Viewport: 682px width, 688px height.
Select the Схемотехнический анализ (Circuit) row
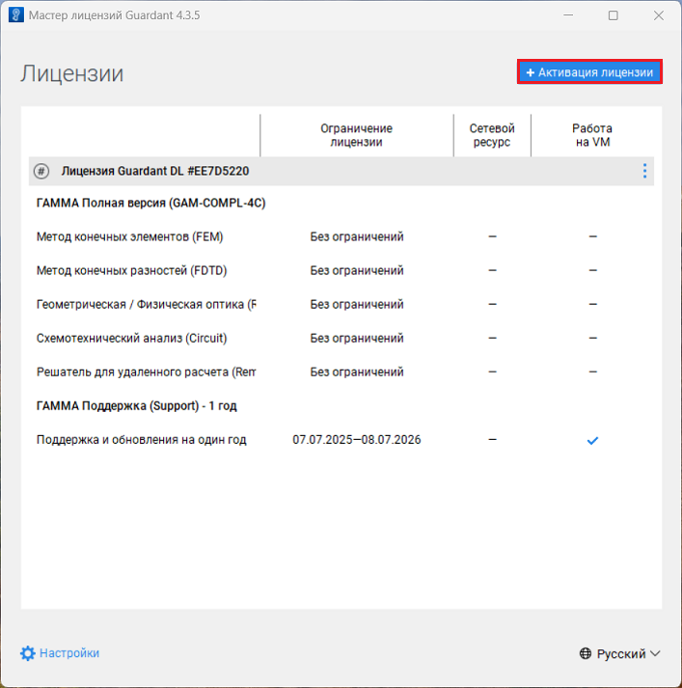pos(131,339)
